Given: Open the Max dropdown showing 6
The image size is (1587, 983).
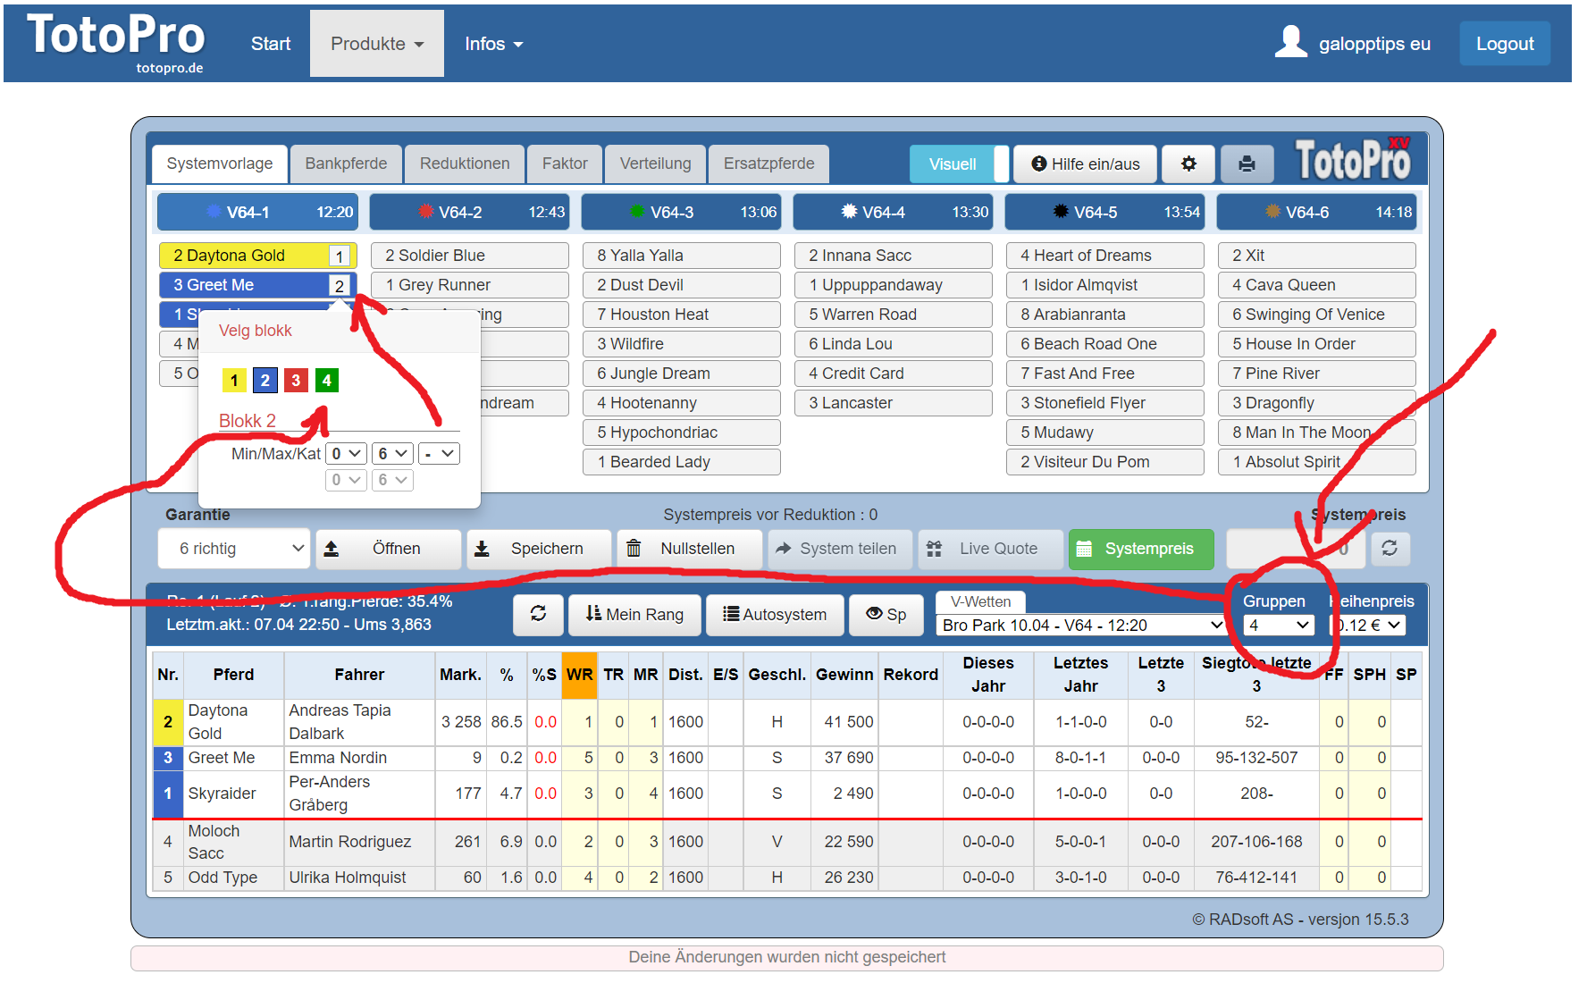Looking at the screenshot, I should point(392,454).
